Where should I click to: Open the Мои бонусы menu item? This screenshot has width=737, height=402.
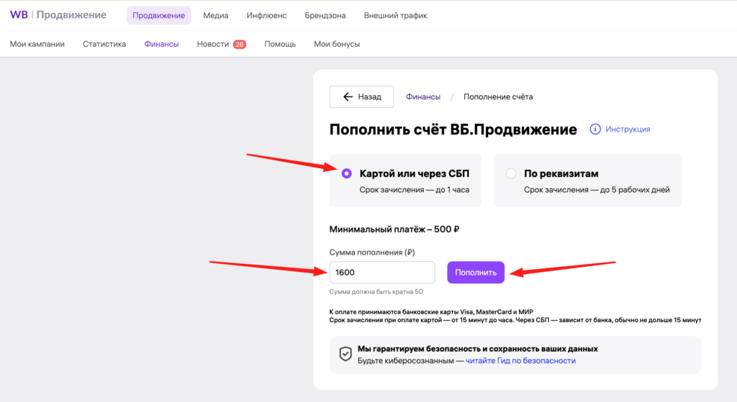tap(337, 44)
